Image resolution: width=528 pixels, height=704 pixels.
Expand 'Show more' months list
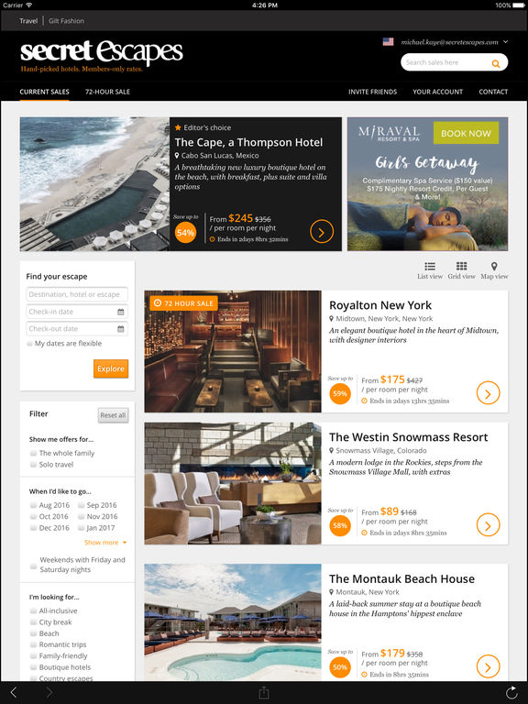(x=105, y=543)
